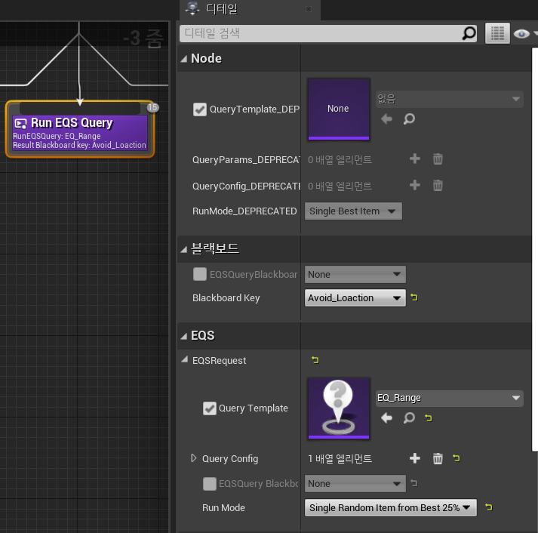Empty the QueryConfig_DEPRECATED array
Viewport: 538px width, 533px height.
pyautogui.click(x=438, y=186)
